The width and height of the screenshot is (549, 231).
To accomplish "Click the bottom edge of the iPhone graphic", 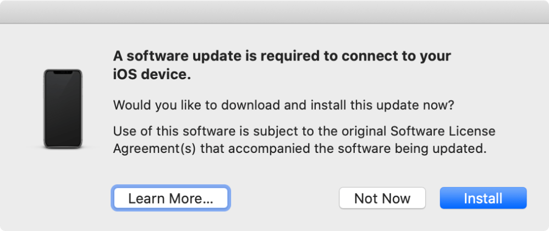I will pyautogui.click(x=63, y=146).
